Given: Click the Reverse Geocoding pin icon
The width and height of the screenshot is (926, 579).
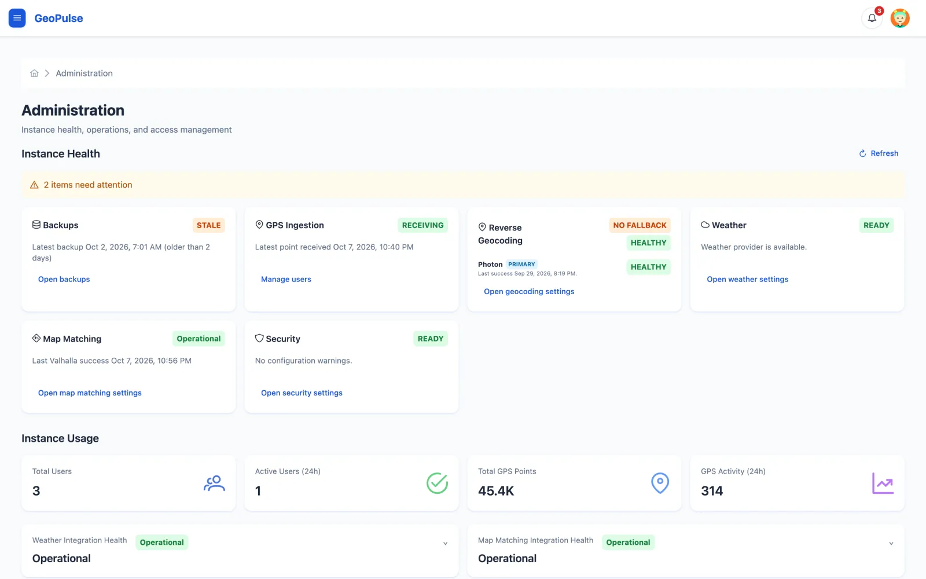Looking at the screenshot, I should pos(482,227).
